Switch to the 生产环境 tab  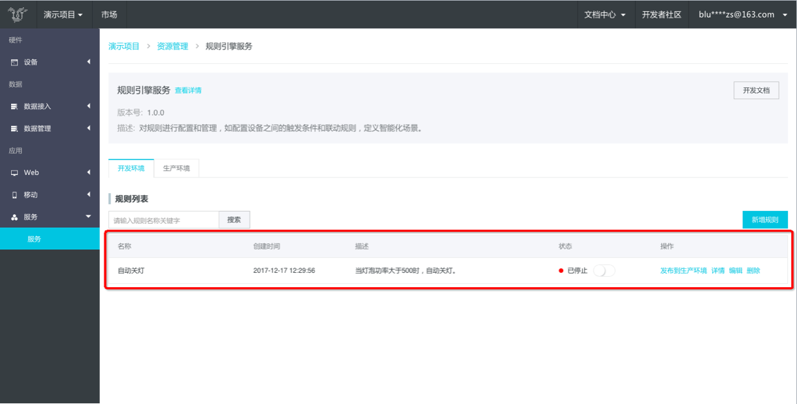click(x=176, y=168)
